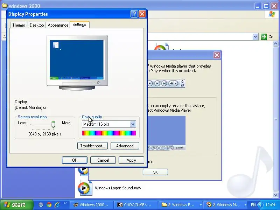Open Advanced display settings
280x210 pixels.
[125, 146]
